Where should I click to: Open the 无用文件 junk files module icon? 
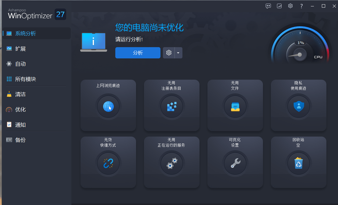235,106
